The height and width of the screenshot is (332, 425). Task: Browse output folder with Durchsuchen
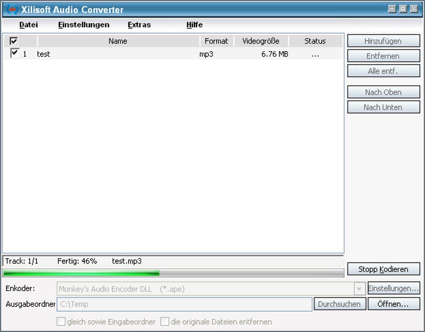[x=340, y=304]
